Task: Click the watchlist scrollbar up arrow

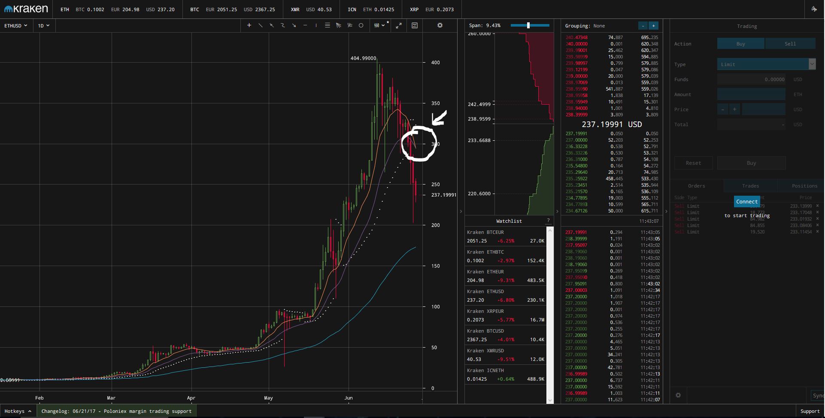Action: [550, 230]
